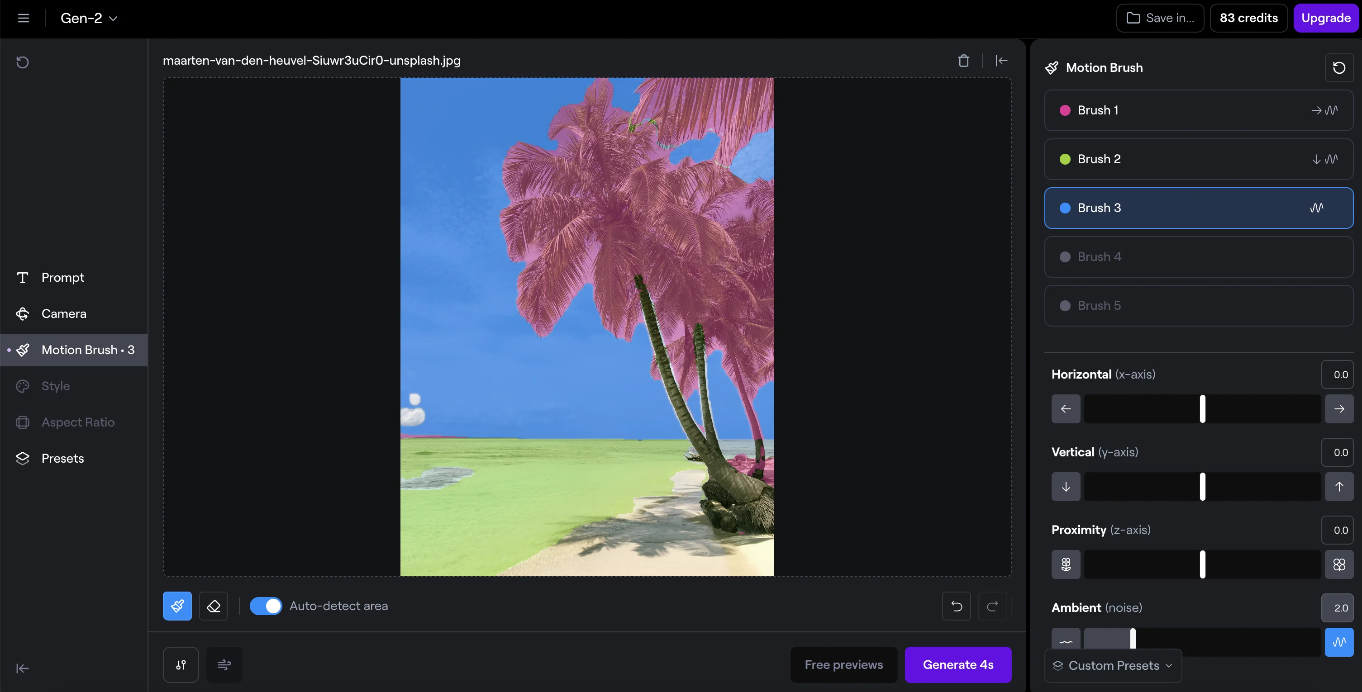The width and height of the screenshot is (1362, 692).
Task: Click the Free previews button
Action: [x=843, y=664]
